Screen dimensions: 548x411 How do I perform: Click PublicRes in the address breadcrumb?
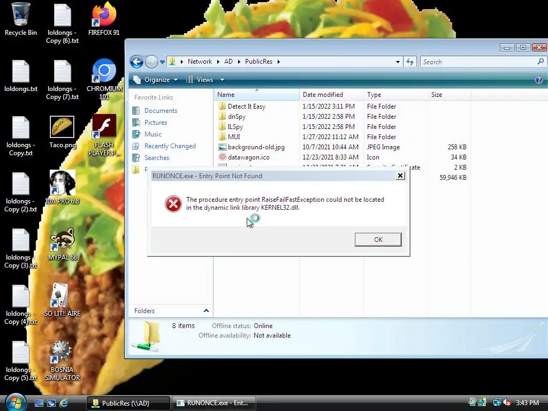pos(258,62)
